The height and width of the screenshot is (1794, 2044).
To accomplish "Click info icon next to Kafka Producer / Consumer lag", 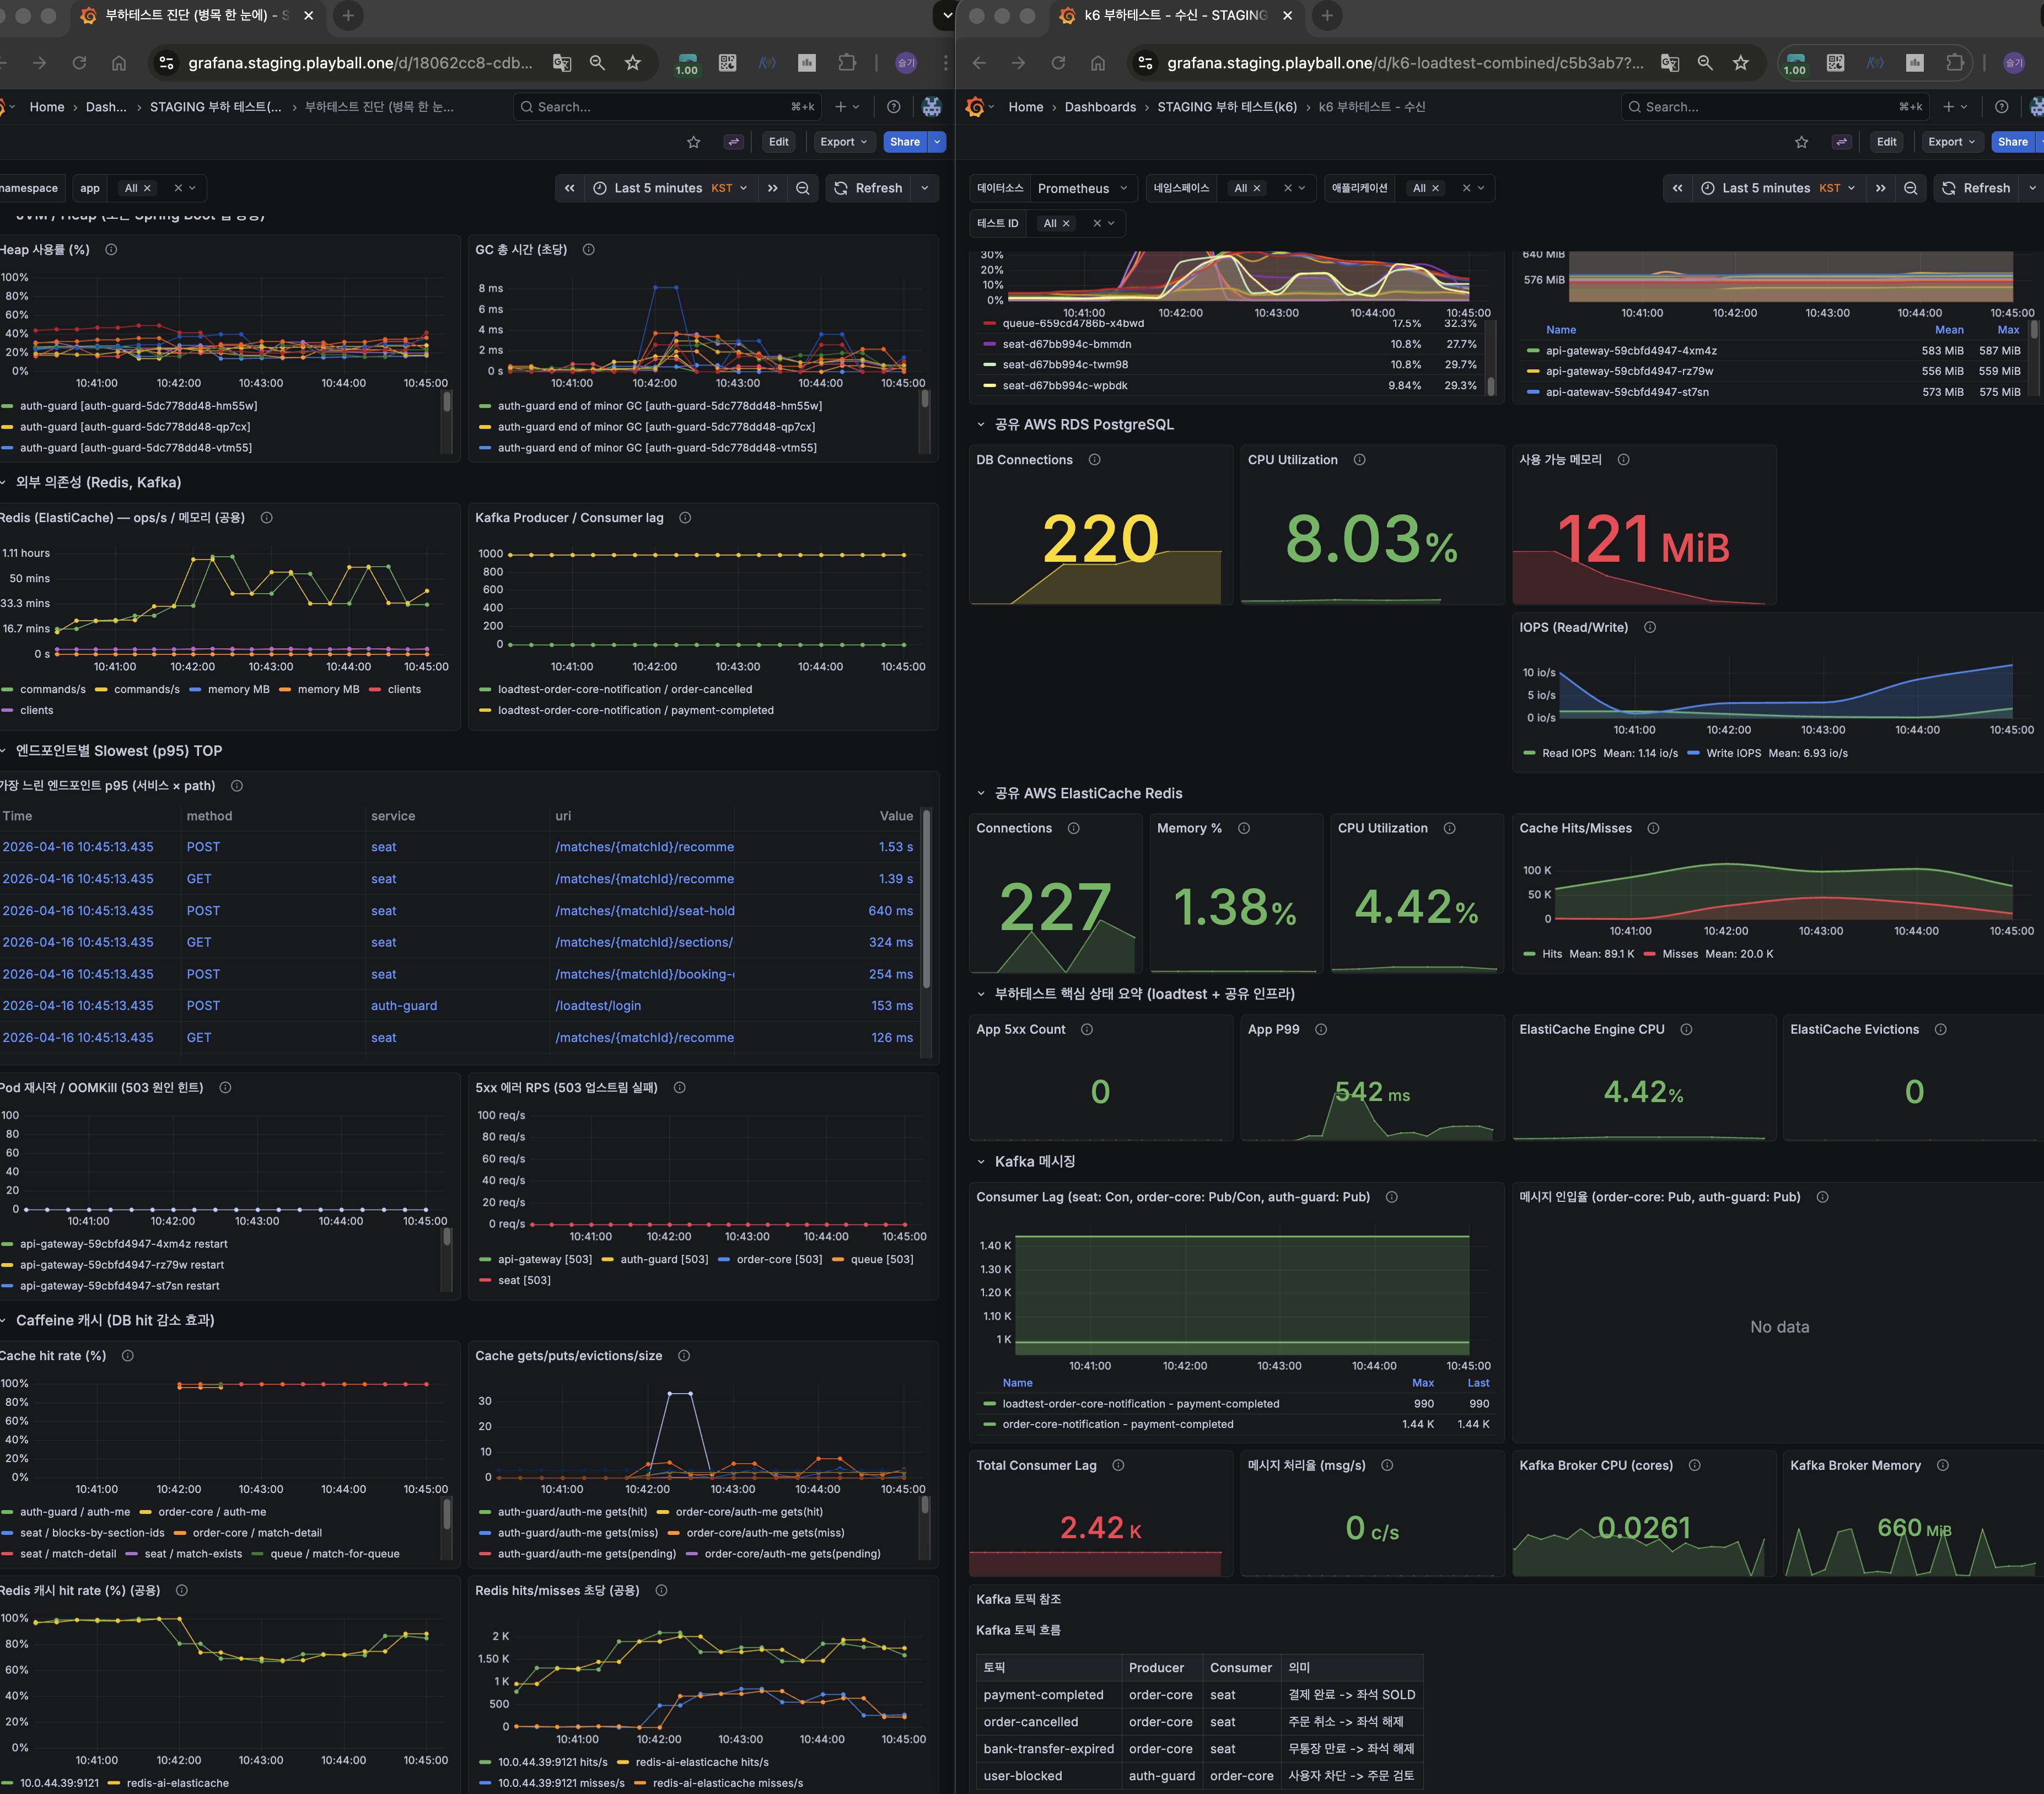I will 685,518.
